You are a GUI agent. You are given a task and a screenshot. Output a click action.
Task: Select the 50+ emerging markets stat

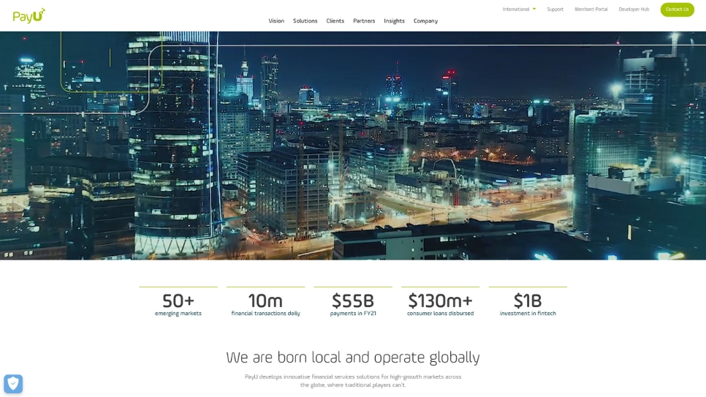178,303
